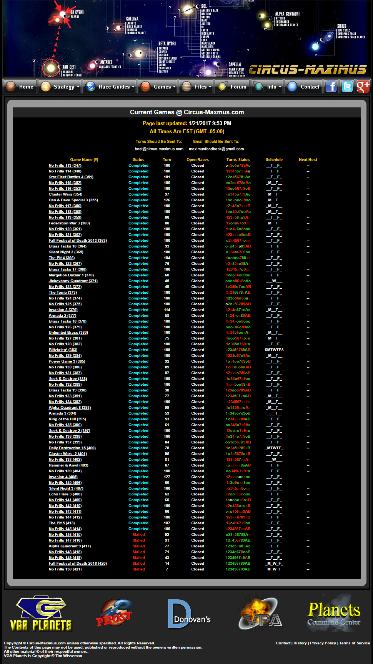
Task: Open the Games menu label
Action: pos(162,87)
